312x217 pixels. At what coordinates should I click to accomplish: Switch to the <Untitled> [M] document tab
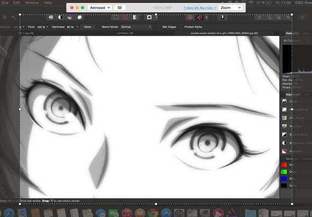click(125, 33)
